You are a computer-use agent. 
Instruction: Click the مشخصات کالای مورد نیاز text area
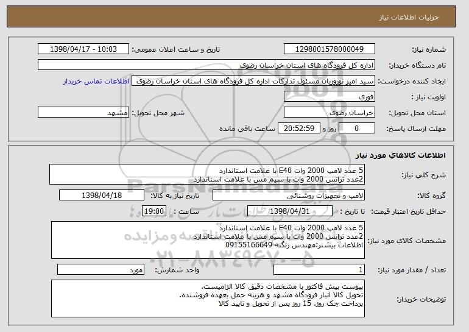(208, 240)
